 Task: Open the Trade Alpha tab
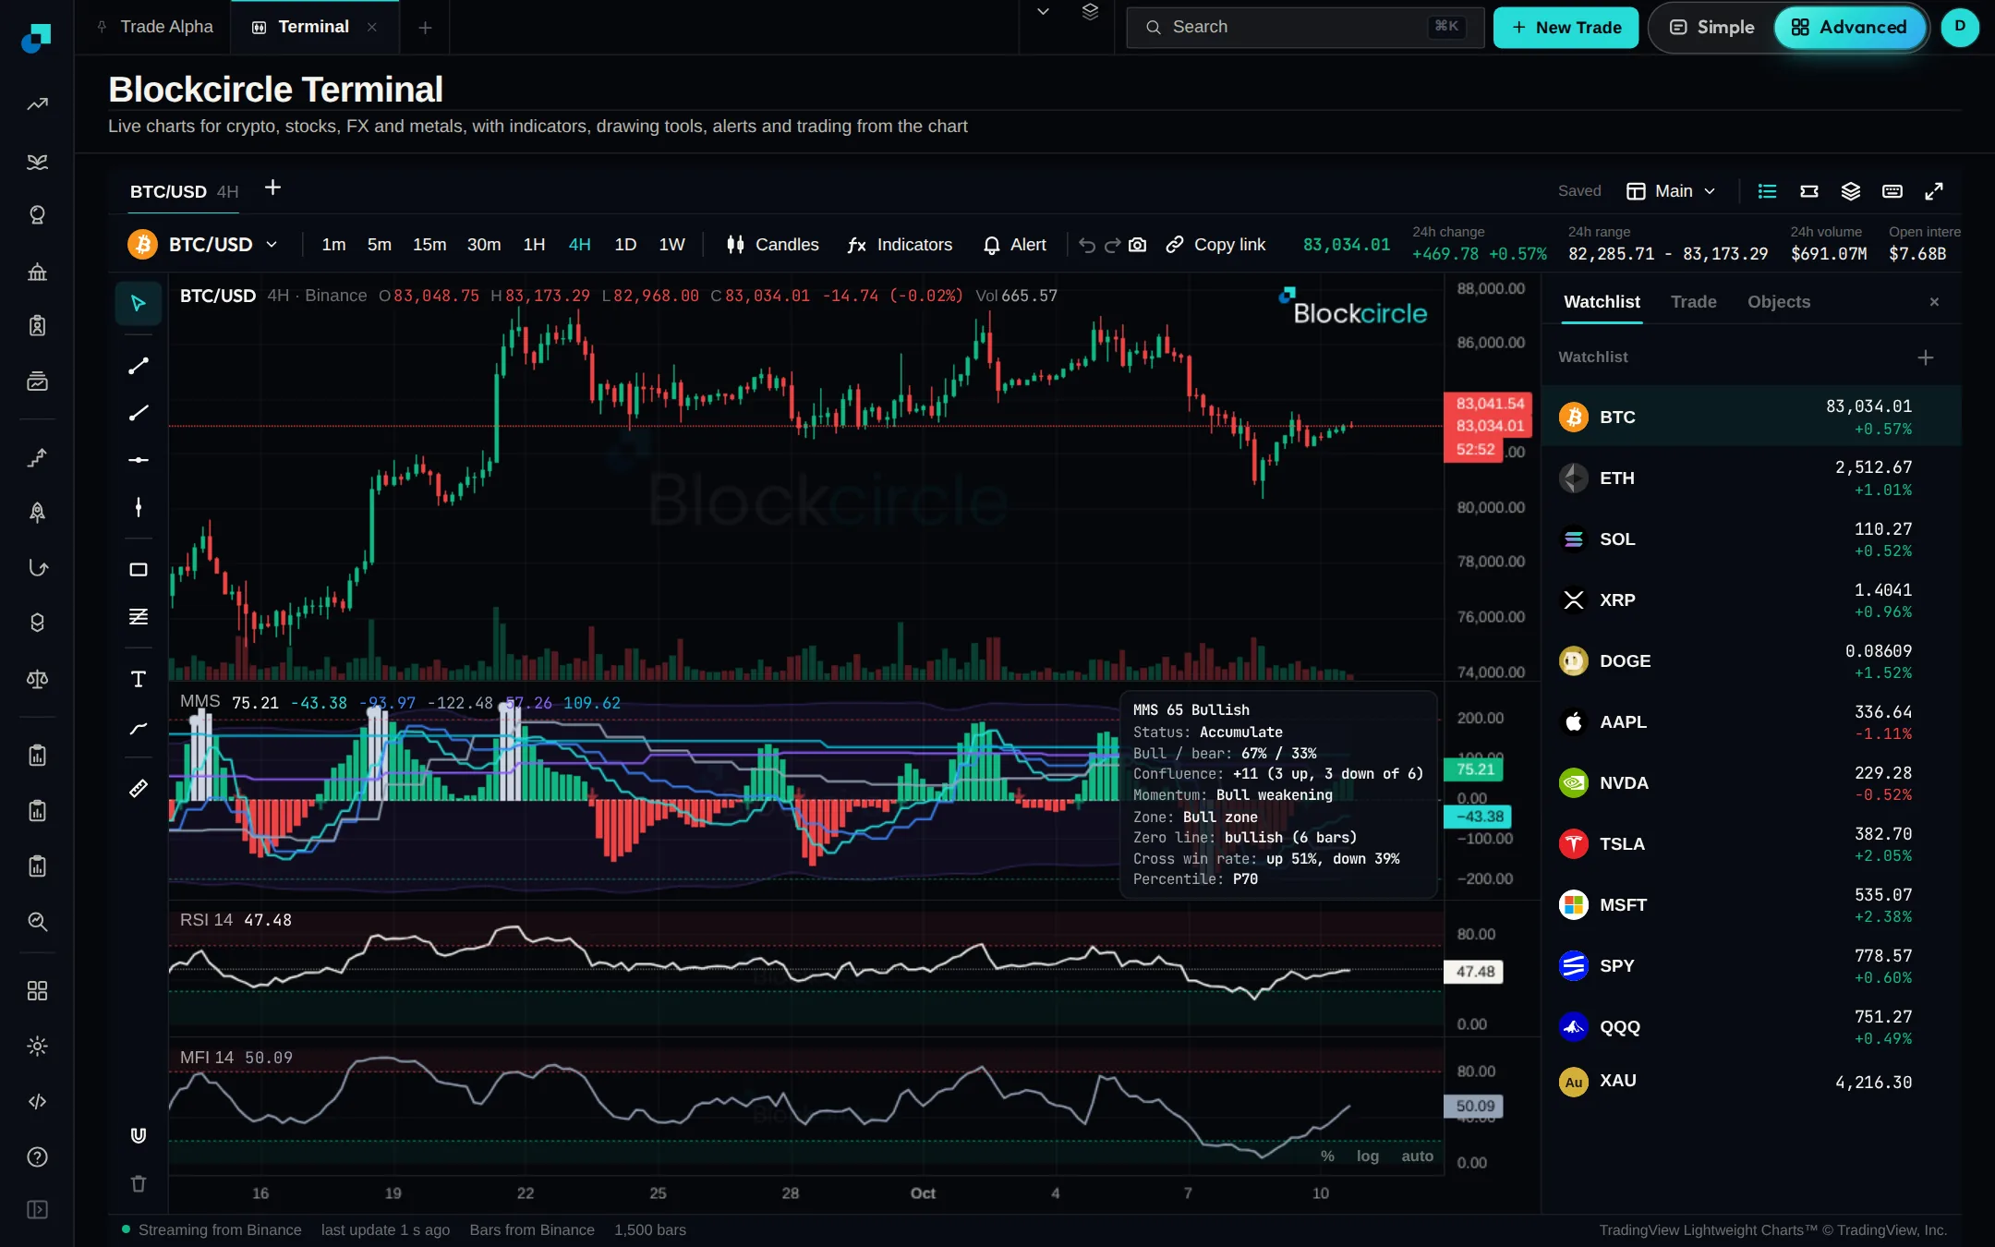[x=155, y=28]
